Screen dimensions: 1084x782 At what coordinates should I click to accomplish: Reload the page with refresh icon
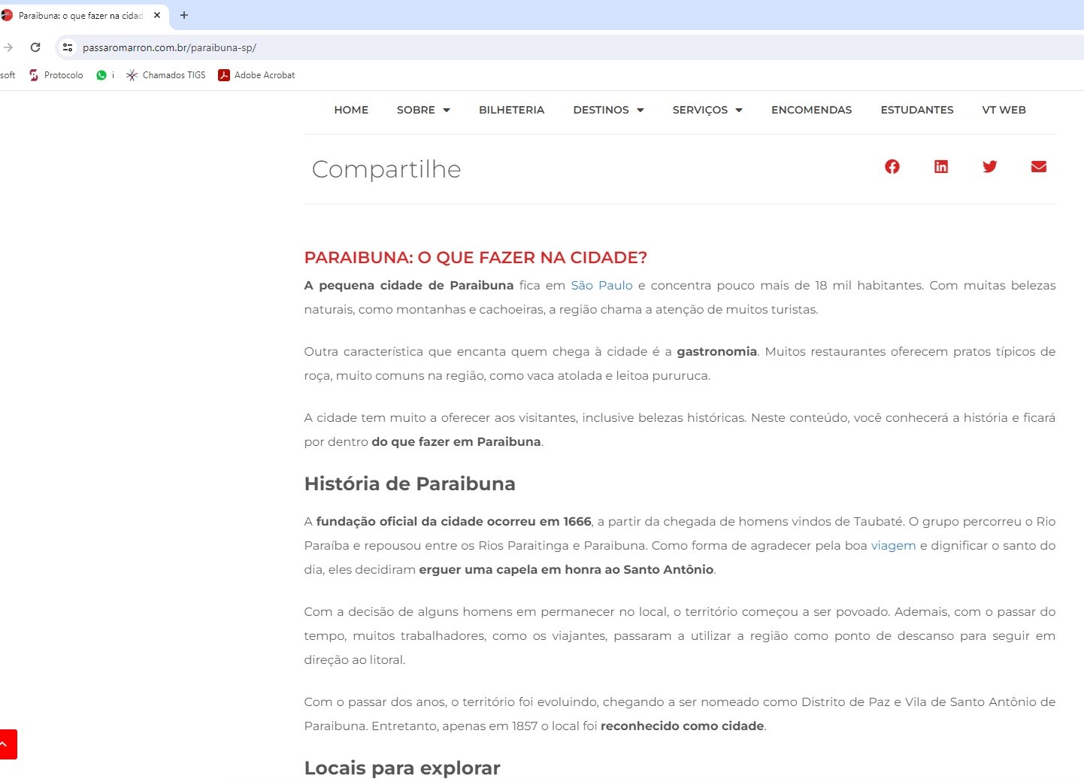click(x=35, y=47)
